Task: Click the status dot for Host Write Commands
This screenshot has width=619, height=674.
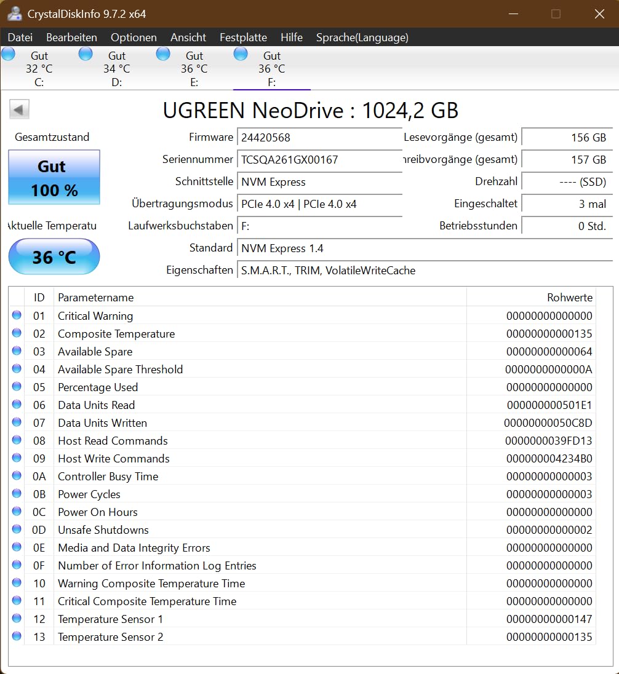Action: 17,458
